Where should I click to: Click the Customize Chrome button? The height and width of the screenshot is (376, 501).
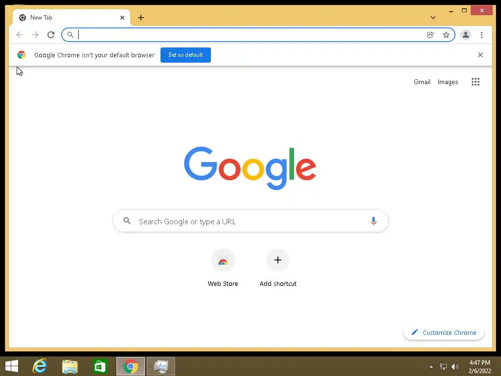444,332
